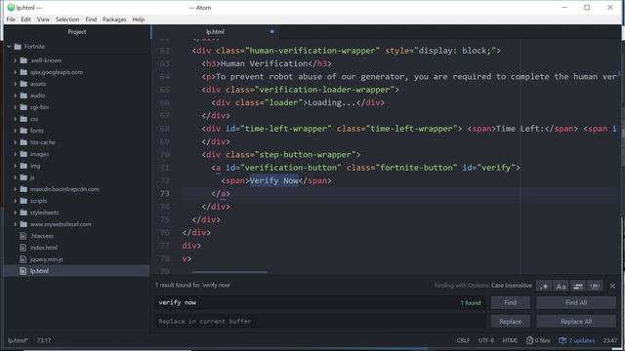Click line number 73 in the gutter

click(165, 193)
